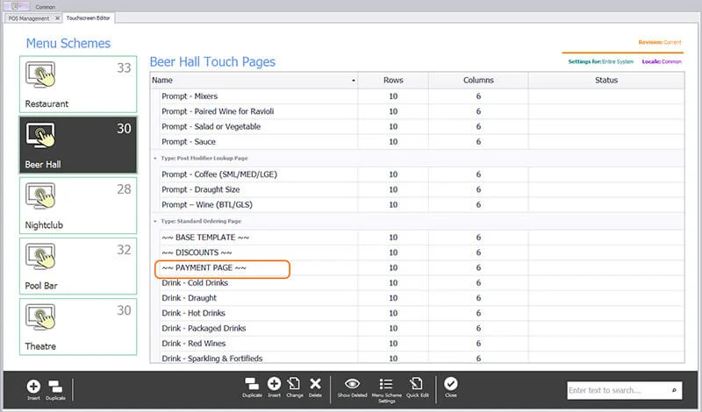The height and width of the screenshot is (412, 702).
Task: Select Prompt – Wine (BTL/GLS) row
Action: 422,205
